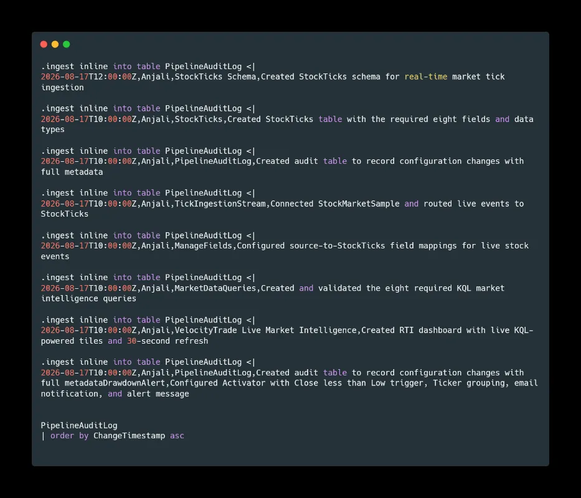Click 'metadataDrawdownAlert' text
This screenshot has width=581, height=498.
[x=115, y=383]
